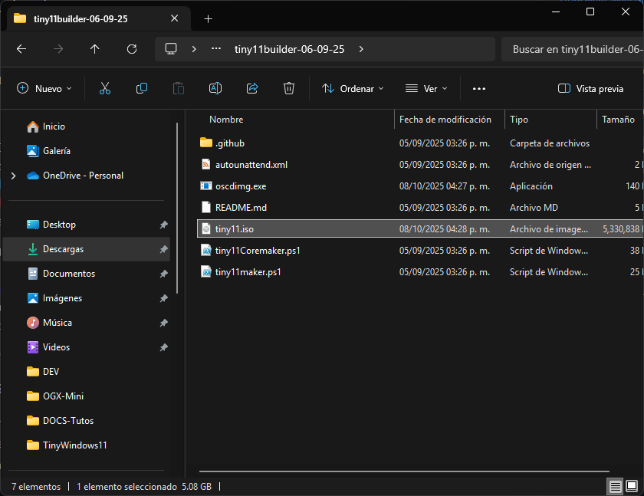Image resolution: width=644 pixels, height=496 pixels.
Task: Switch to large thumbnails view icon
Action: click(632, 486)
